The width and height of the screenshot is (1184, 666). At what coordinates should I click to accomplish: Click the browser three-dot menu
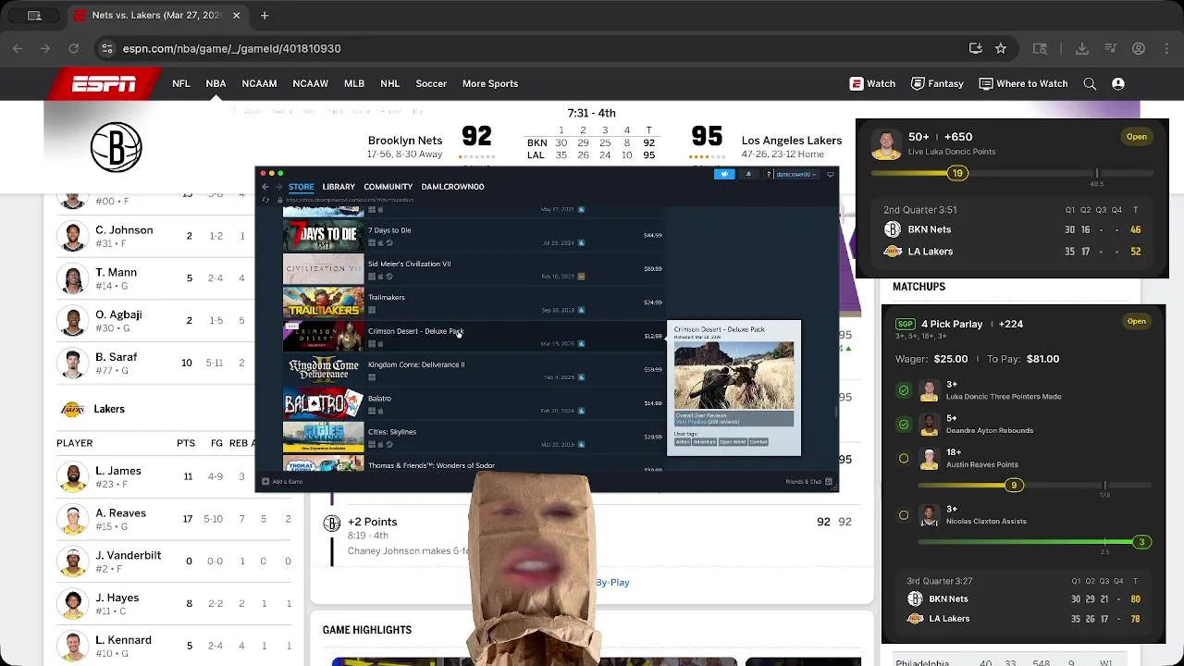click(1165, 48)
